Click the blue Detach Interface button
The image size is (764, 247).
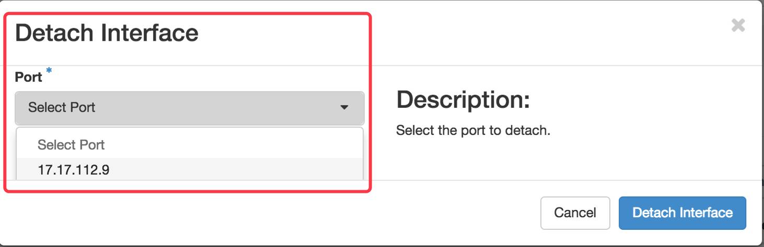click(682, 213)
